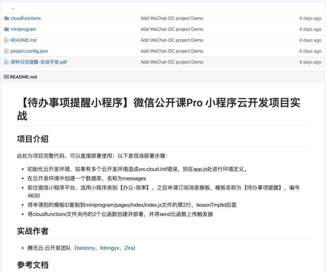The image size is (327, 272).
Task: Click the cloudfunctions folder icon
Action: click(x=6, y=18)
